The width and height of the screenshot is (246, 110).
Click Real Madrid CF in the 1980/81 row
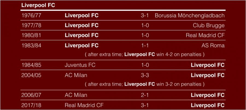click(x=205, y=35)
